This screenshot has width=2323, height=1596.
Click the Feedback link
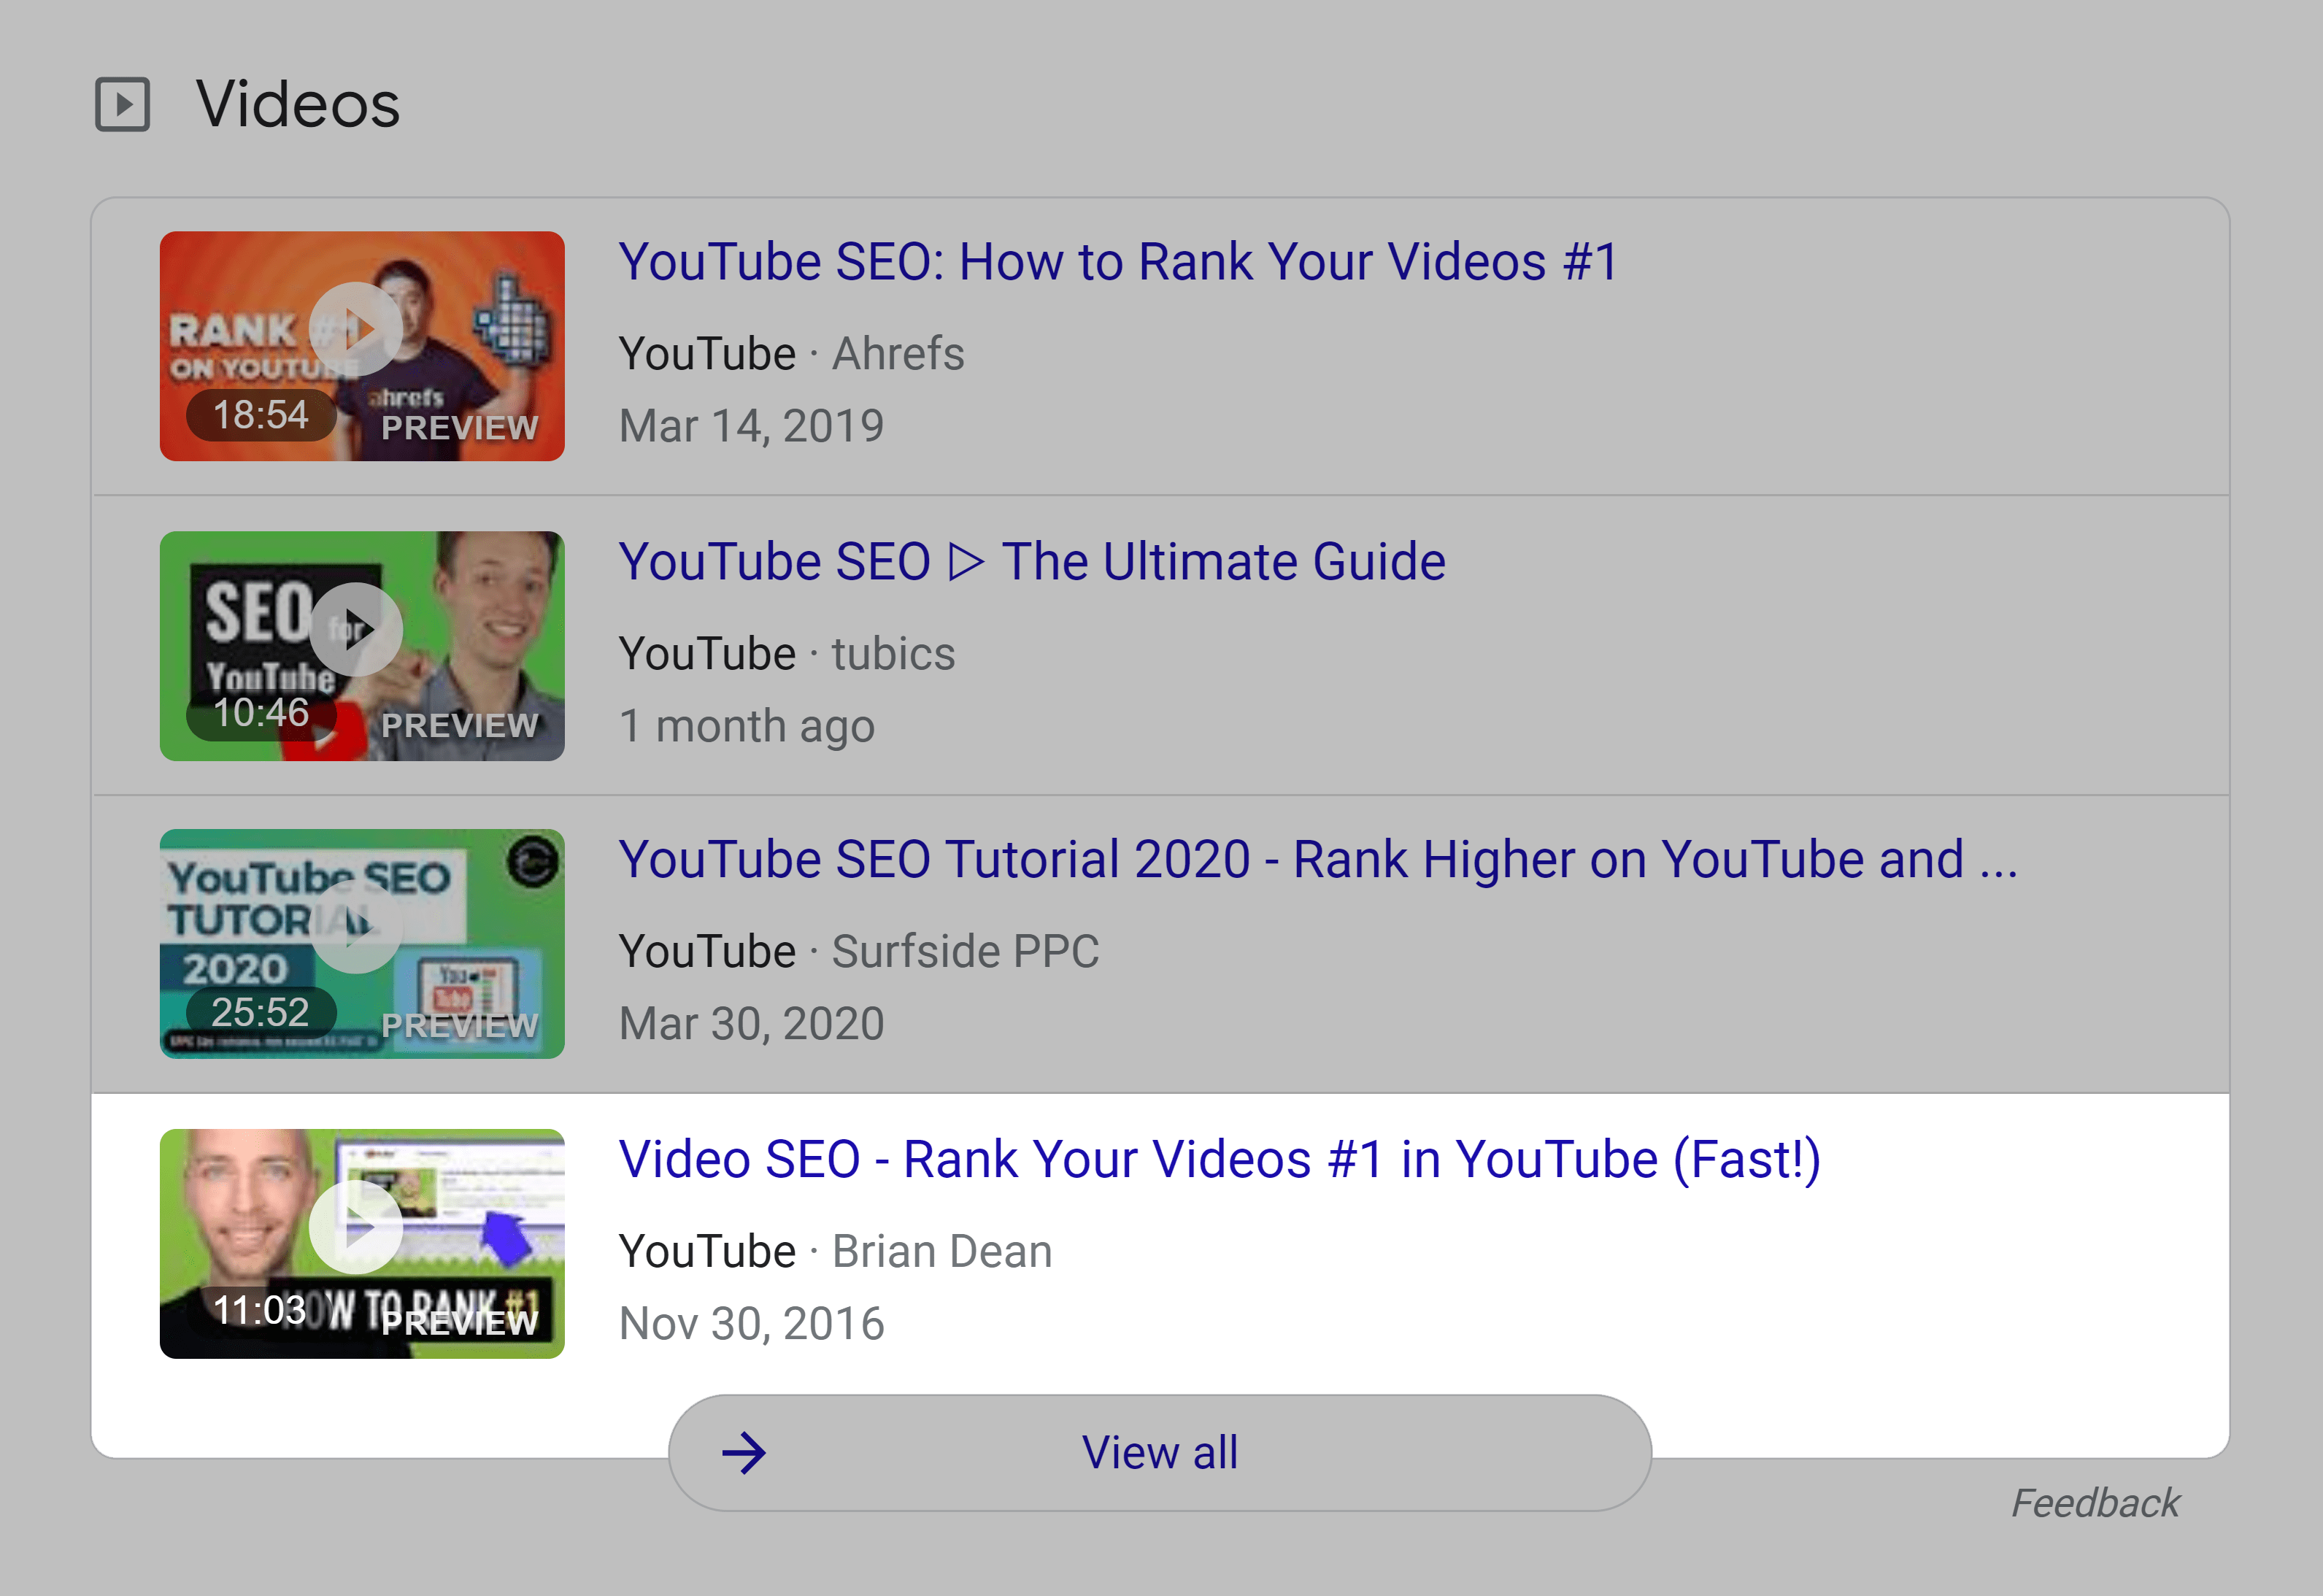click(2095, 1503)
